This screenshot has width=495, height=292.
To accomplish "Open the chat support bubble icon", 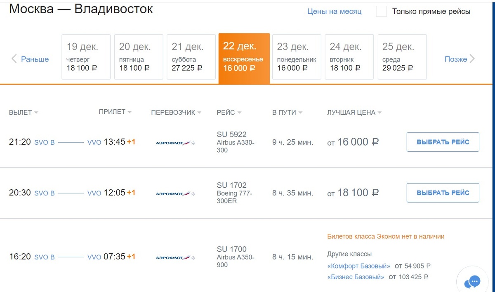I will [x=472, y=283].
